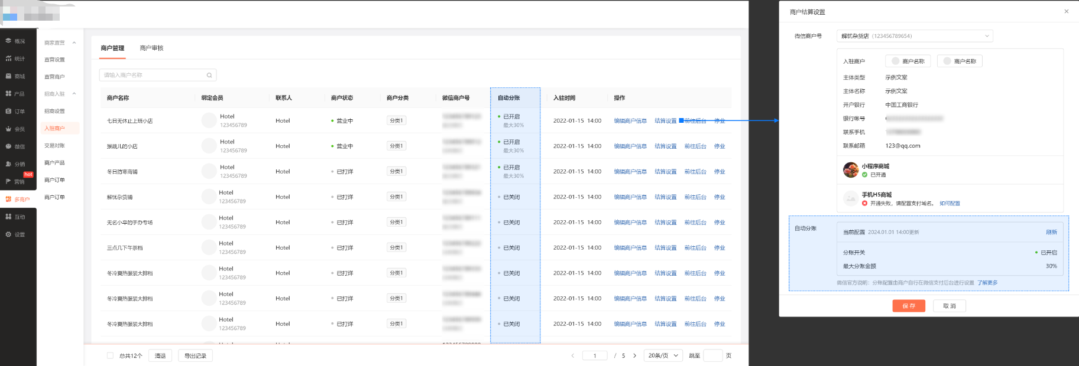This screenshot has width=1079, height=366.
Task: Click 保存 button in settlement dialog
Action: (x=909, y=306)
